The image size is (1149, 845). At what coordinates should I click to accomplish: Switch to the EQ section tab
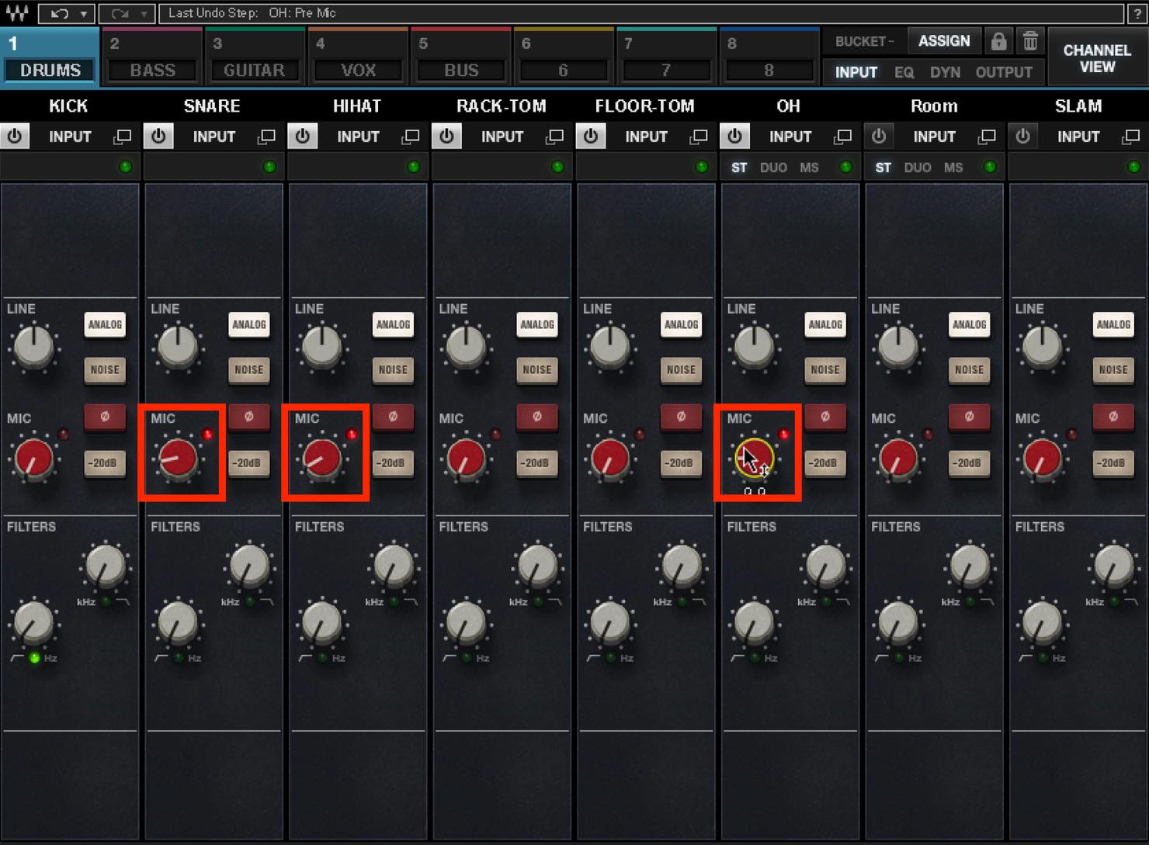pos(904,72)
